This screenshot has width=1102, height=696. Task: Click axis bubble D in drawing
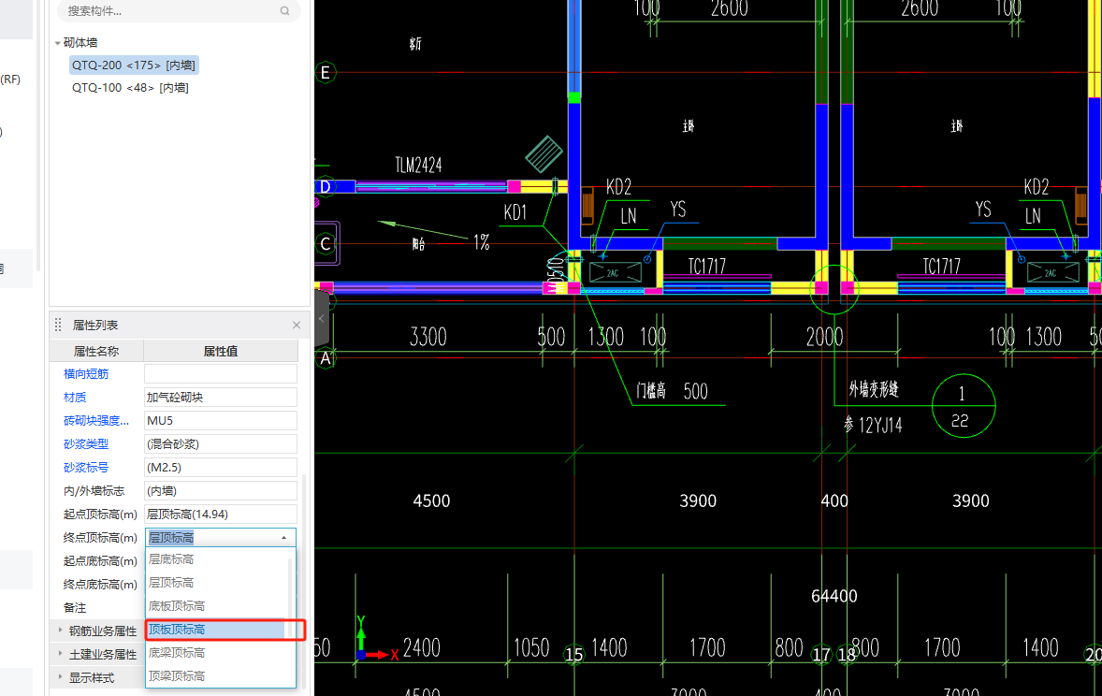(x=325, y=187)
